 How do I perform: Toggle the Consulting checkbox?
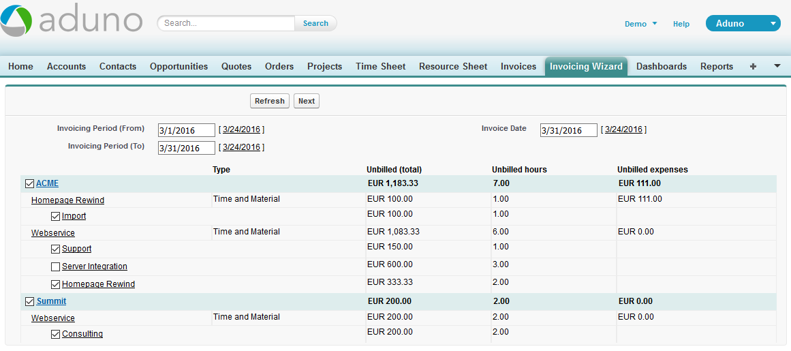(55, 334)
